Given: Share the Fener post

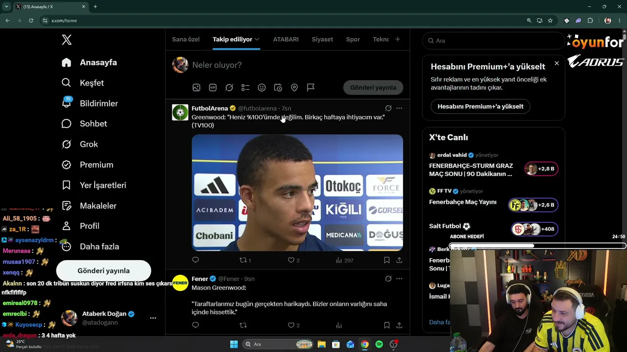Looking at the screenshot, I should (399, 325).
